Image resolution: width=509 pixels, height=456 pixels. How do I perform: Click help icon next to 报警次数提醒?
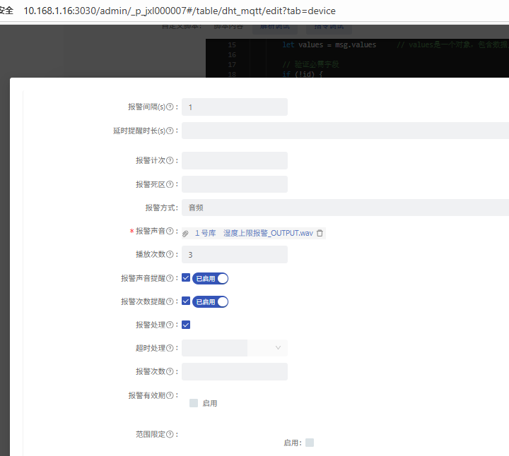(170, 301)
